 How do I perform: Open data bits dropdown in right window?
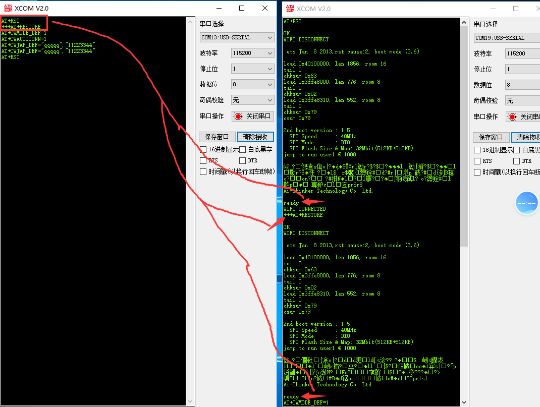point(522,85)
